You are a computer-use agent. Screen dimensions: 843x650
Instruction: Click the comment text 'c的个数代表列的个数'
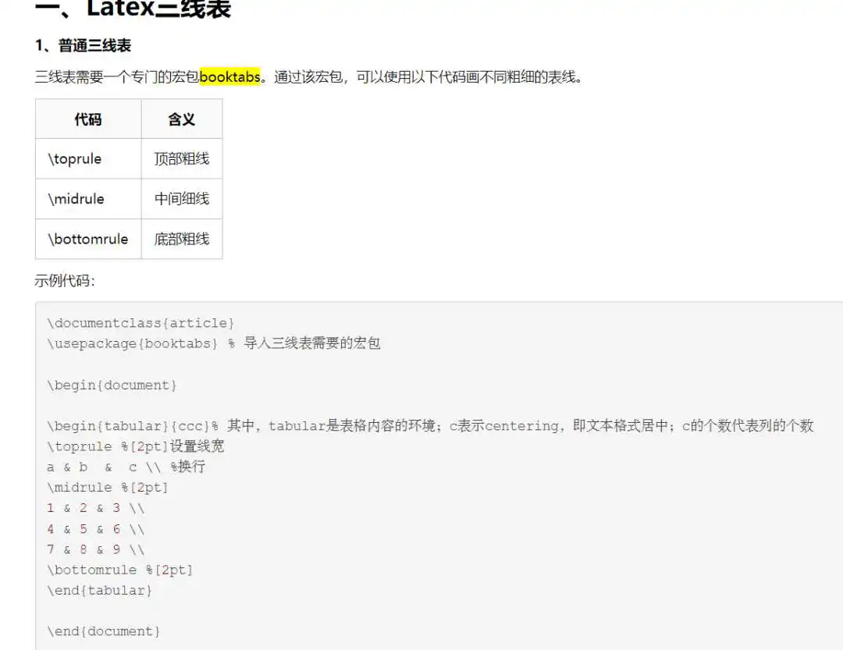[748, 426]
